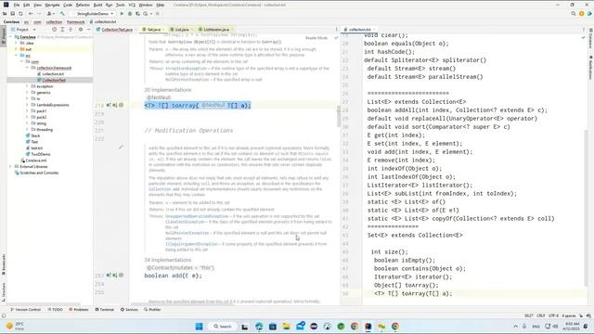Viewport: 594px width, 334px height.
Task: Click the CRLF line separator in status bar
Action: pos(540,315)
